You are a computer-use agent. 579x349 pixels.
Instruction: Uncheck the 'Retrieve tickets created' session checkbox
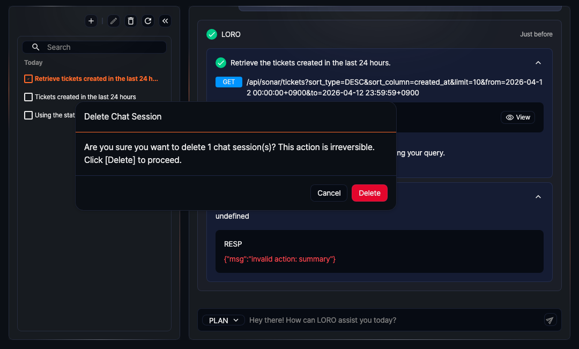(28, 79)
